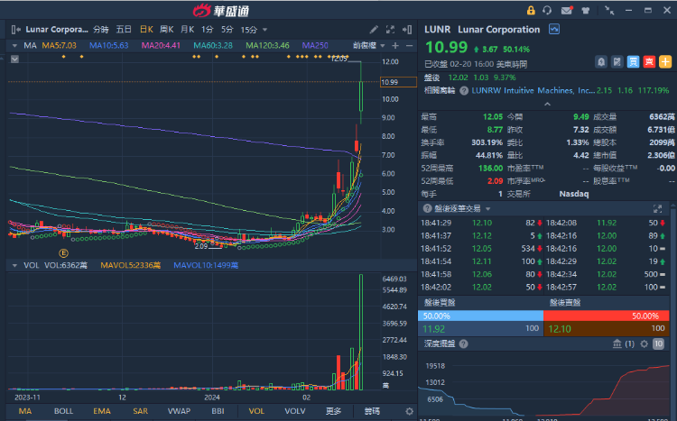
Task: Select VWAP indicator at bottom
Action: [x=179, y=411]
